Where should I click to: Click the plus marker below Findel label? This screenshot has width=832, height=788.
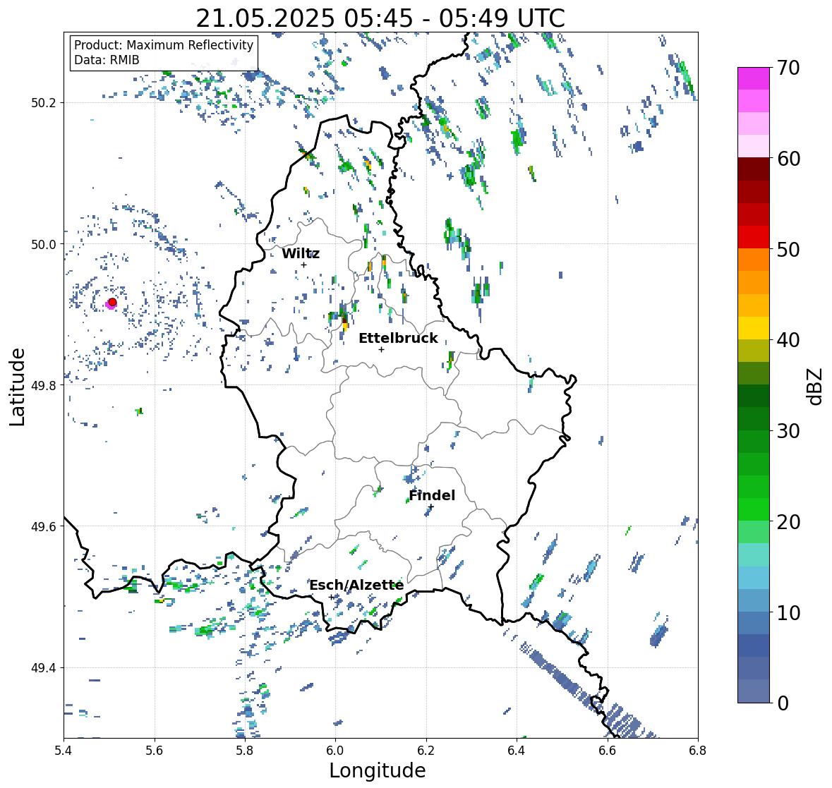[431, 507]
